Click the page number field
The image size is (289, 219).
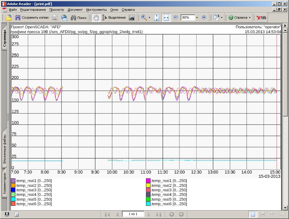point(133,214)
